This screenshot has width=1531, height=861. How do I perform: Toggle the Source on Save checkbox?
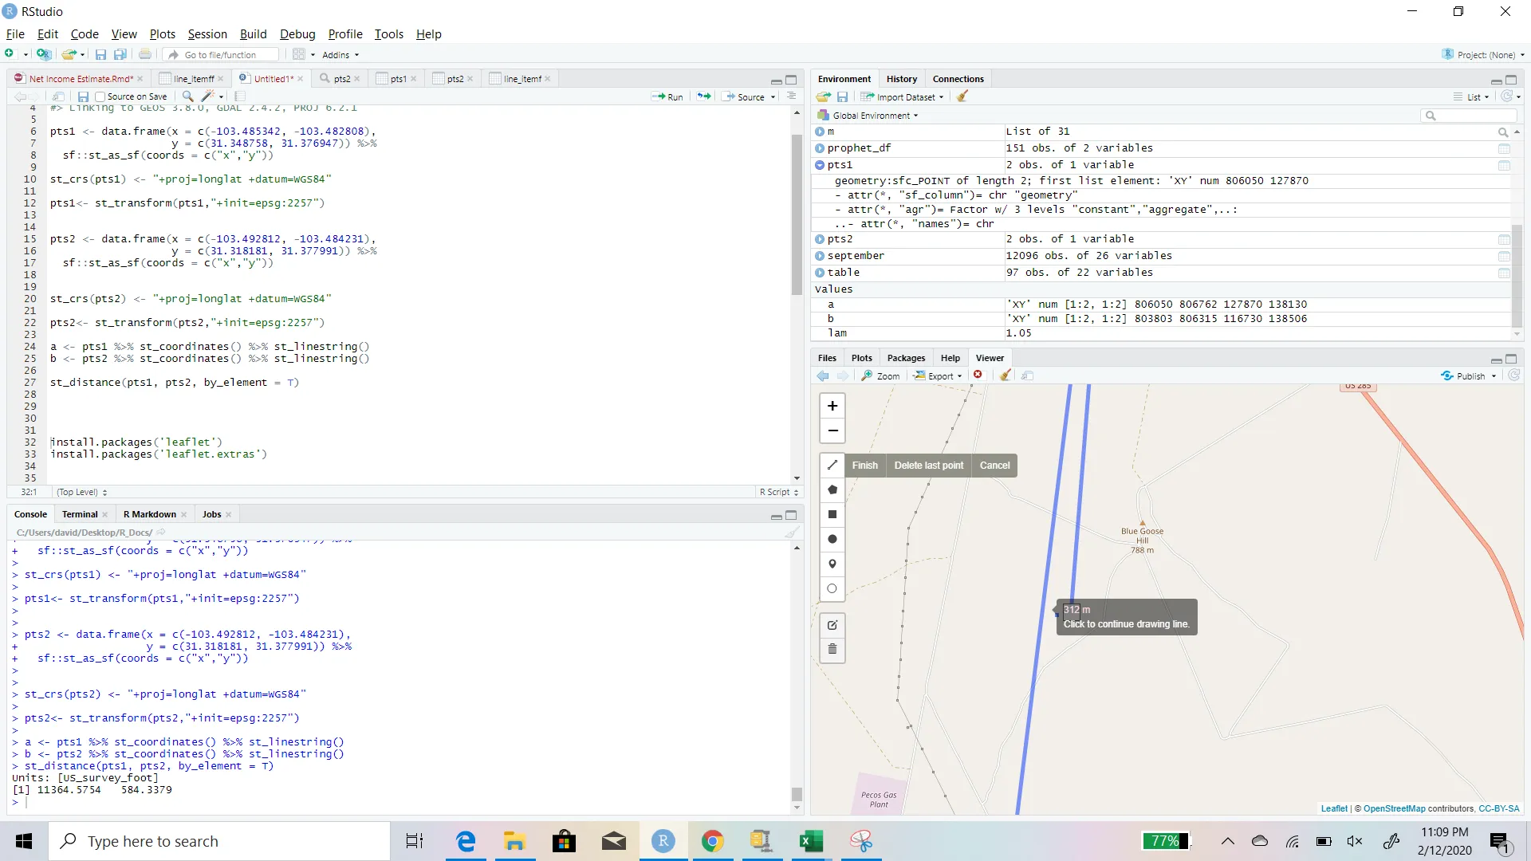100,96
